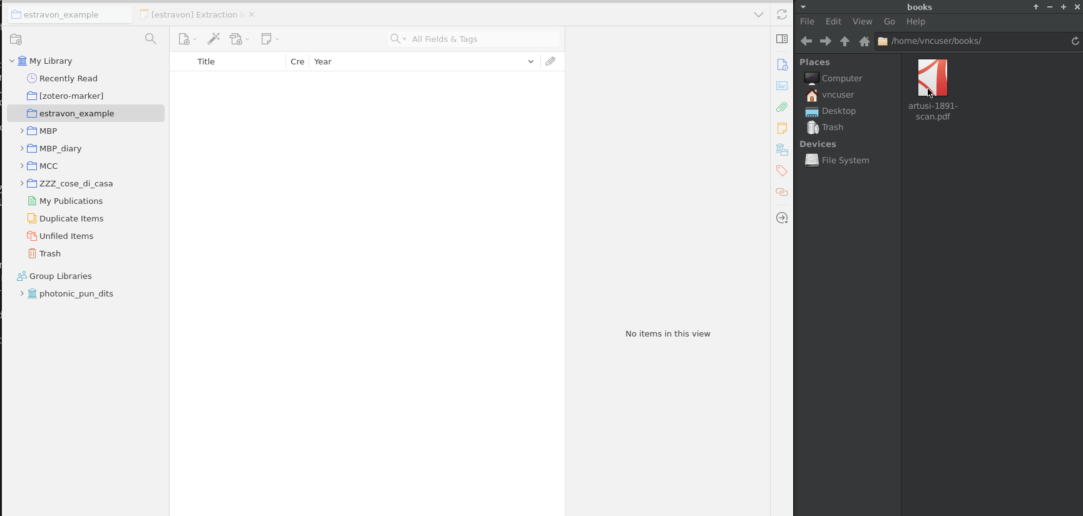The width and height of the screenshot is (1083, 516).
Task: Select the [zotero-marker] collection
Action: coord(86,96)
